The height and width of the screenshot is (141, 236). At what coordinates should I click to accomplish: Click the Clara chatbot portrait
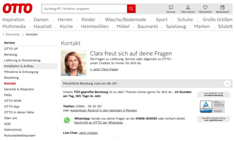point(74,63)
